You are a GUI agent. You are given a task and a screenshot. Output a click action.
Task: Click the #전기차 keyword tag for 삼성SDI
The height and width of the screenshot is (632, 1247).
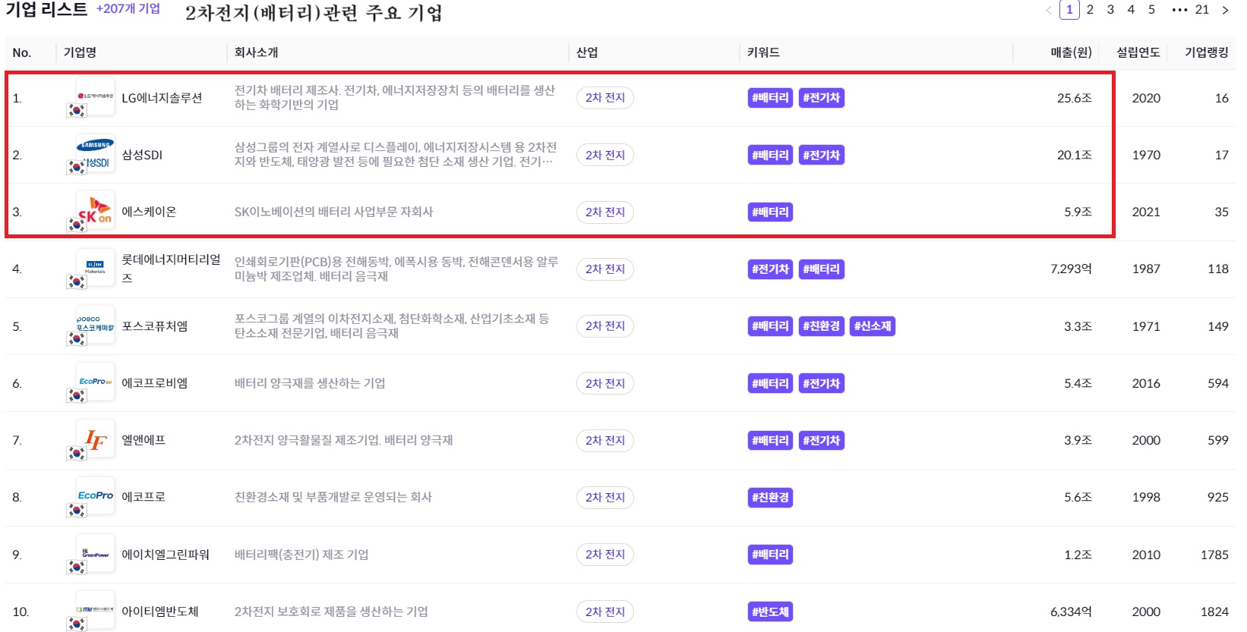point(822,155)
